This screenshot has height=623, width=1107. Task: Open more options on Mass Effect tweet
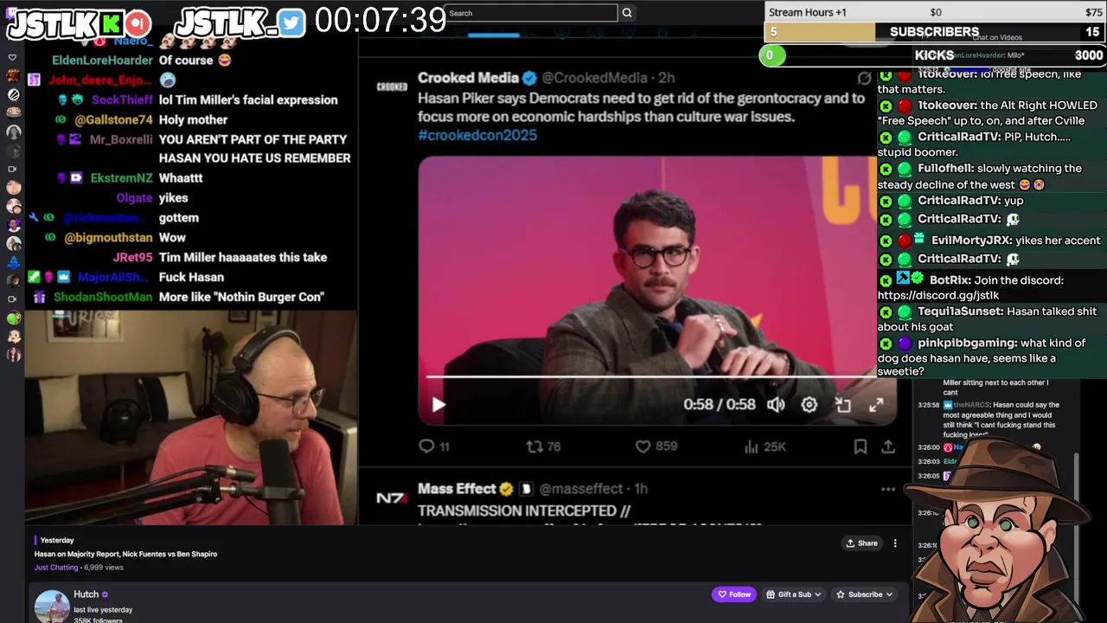888,489
